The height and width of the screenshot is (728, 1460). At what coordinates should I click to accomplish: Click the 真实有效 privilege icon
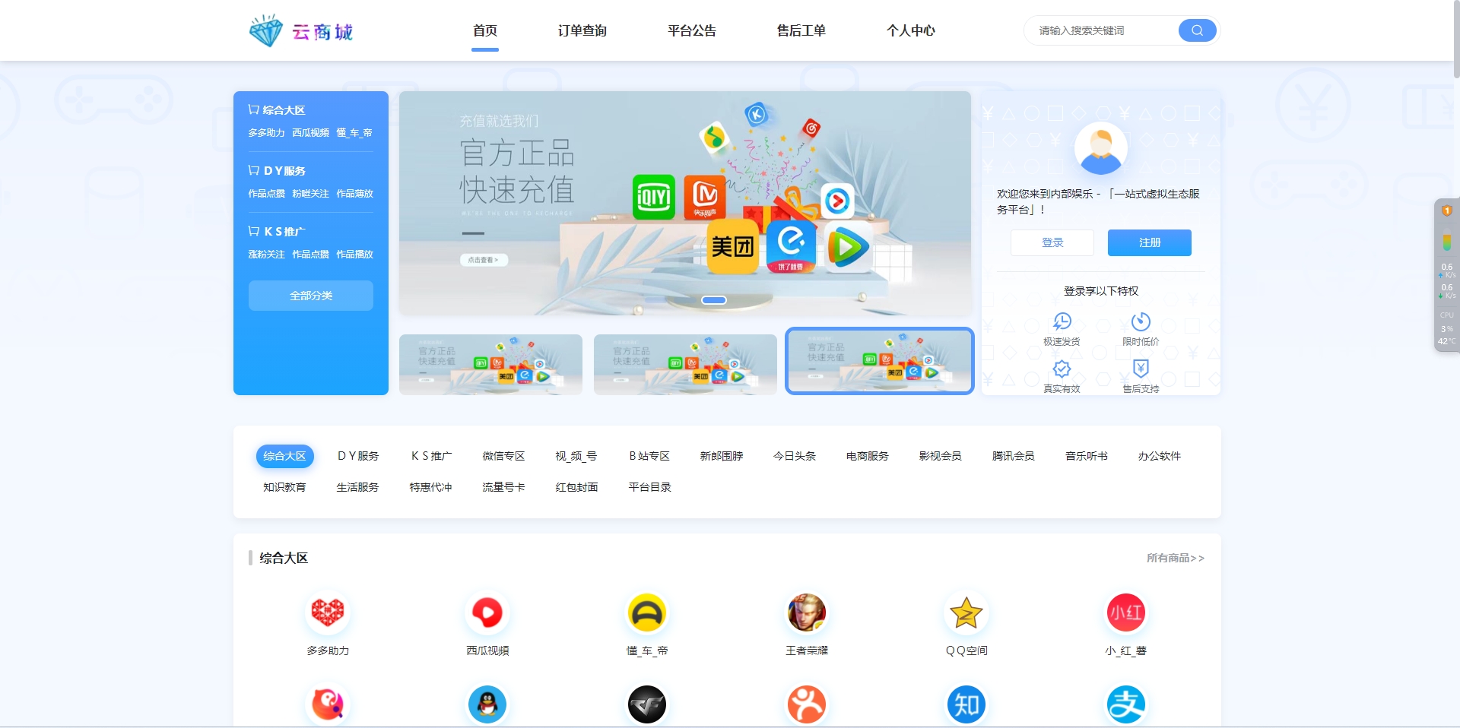(1062, 369)
